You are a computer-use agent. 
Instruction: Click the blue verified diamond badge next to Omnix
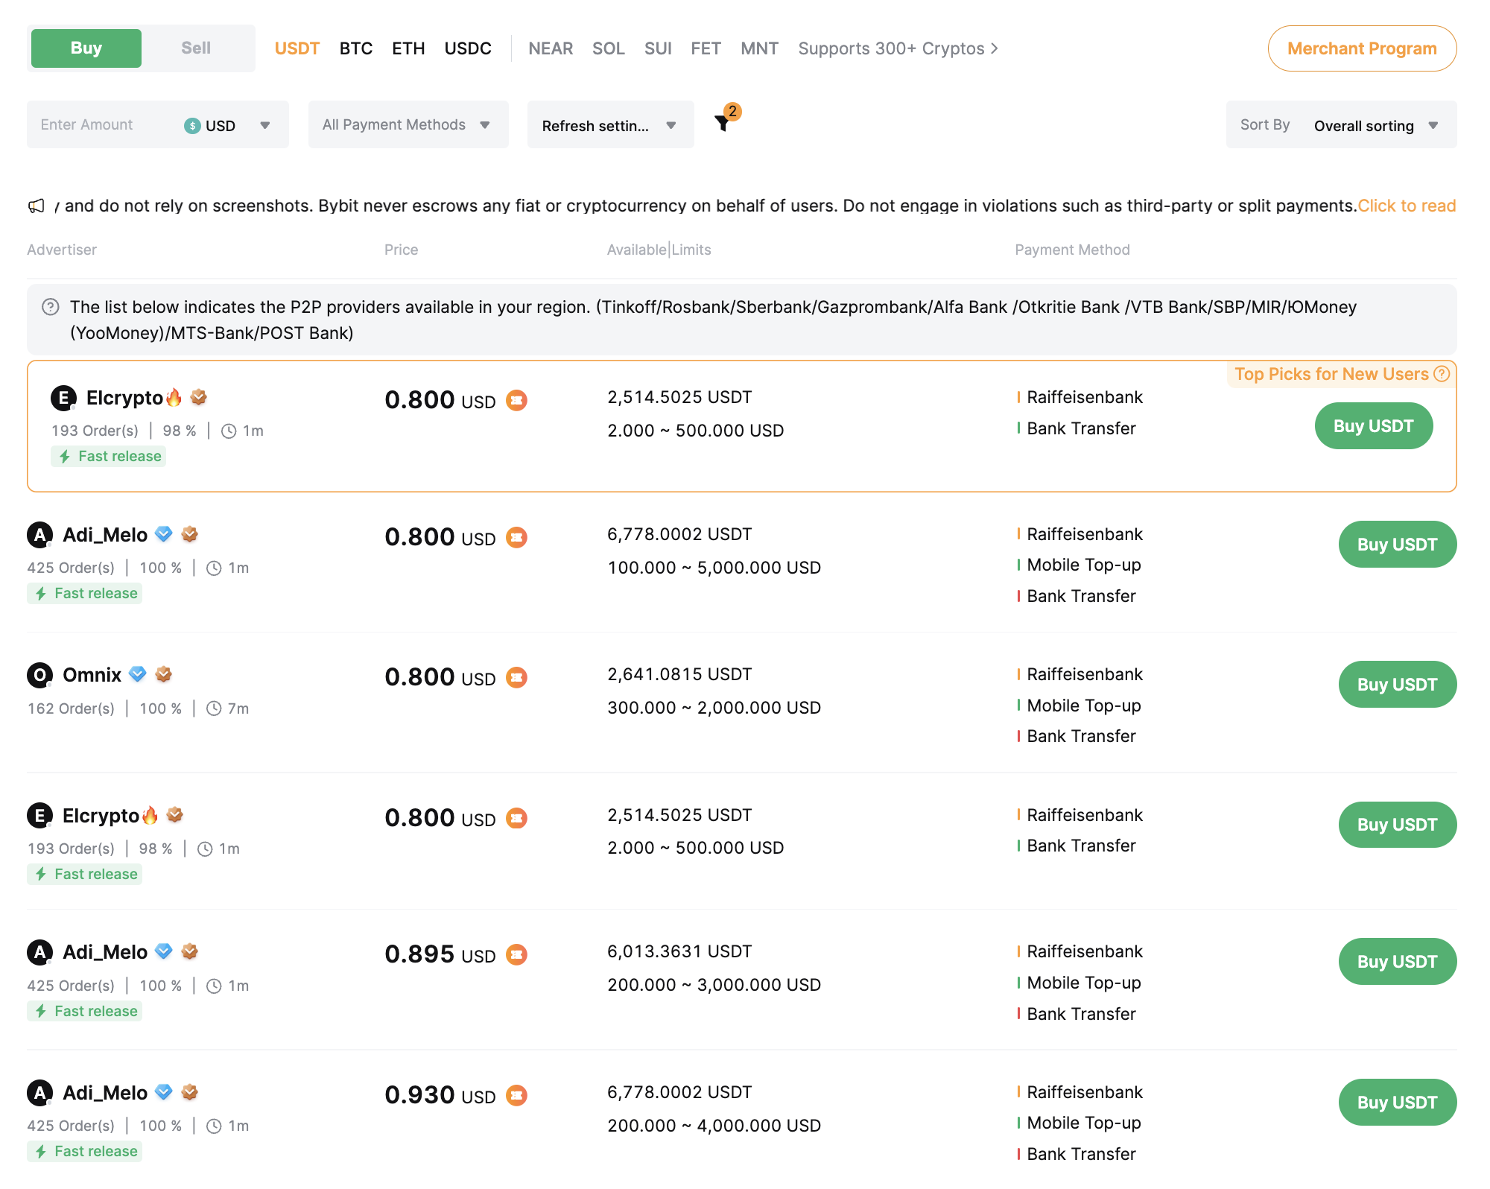click(138, 674)
